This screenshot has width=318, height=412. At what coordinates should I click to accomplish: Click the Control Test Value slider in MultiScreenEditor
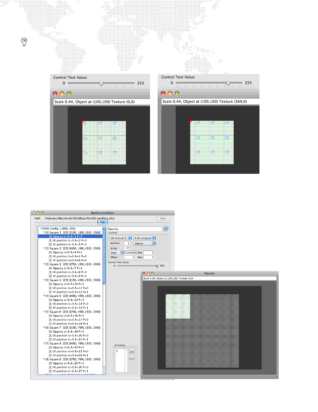[137, 266]
